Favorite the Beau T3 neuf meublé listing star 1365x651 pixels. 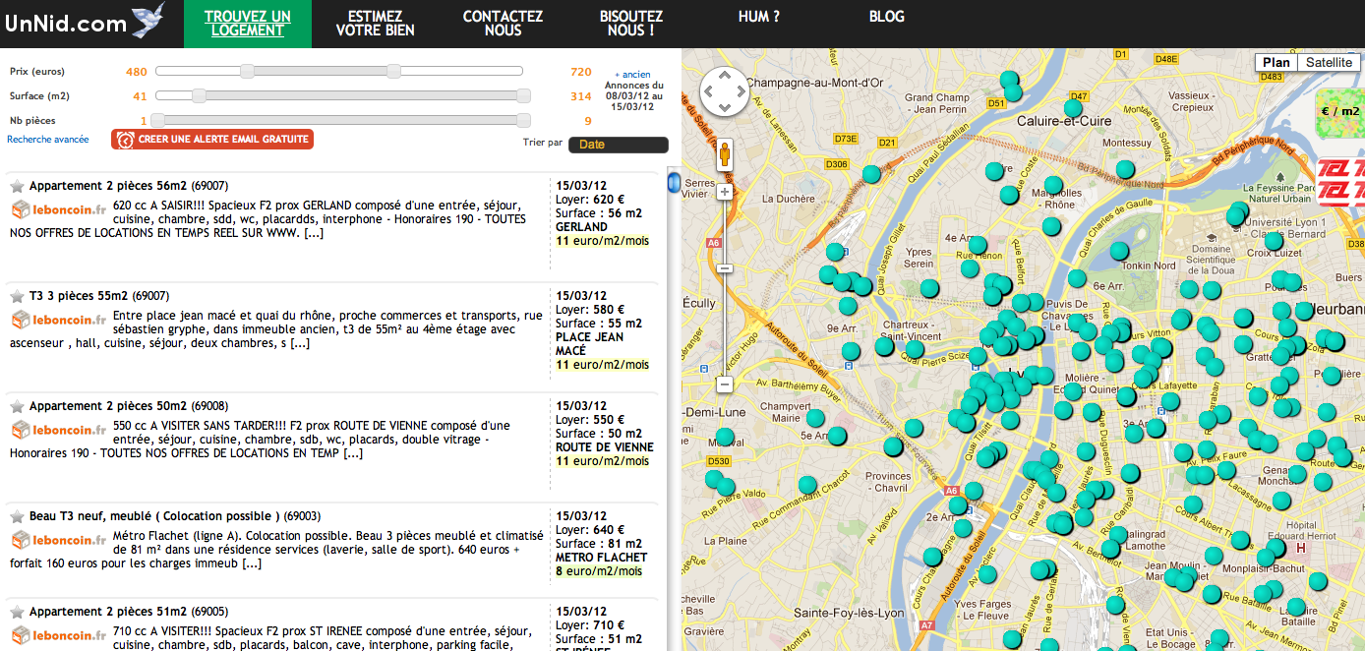(x=17, y=516)
